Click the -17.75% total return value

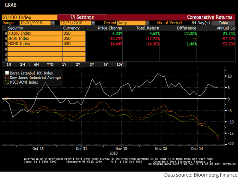(x=153, y=38)
